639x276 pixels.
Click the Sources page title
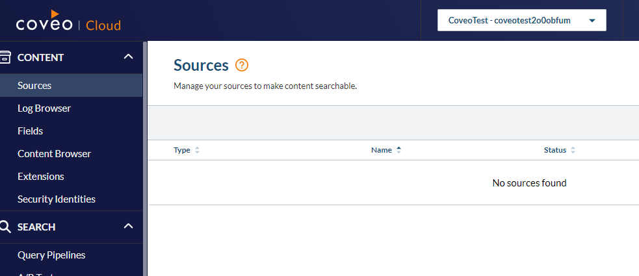pyautogui.click(x=201, y=65)
